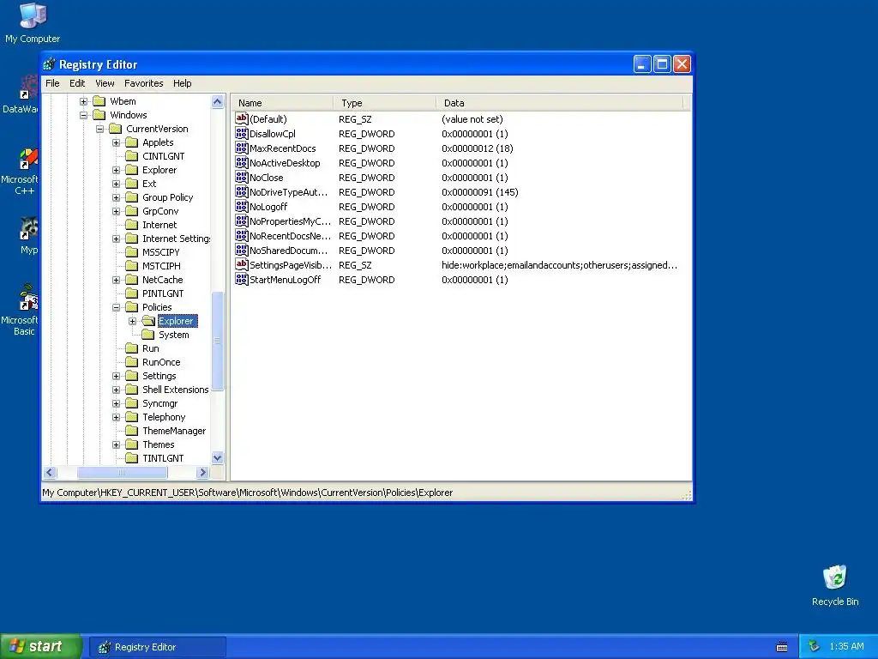Screen dimensions: 878x659
Task: Click the NoDriveTypeAut... DWORD value icon
Action: click(x=241, y=191)
